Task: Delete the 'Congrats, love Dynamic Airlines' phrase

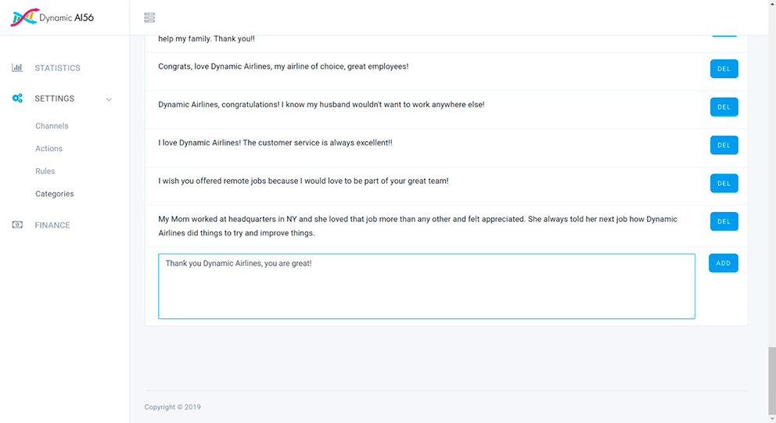Action: click(x=724, y=69)
